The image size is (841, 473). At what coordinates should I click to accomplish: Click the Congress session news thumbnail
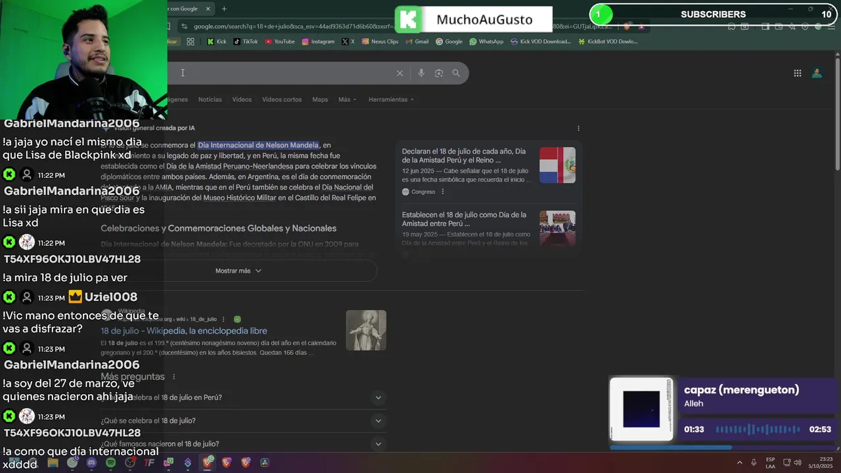[x=557, y=228]
